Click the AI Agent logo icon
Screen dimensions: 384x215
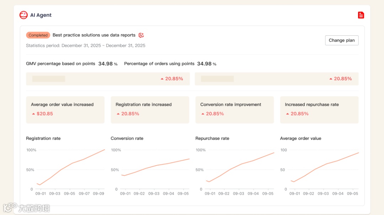tap(23, 15)
